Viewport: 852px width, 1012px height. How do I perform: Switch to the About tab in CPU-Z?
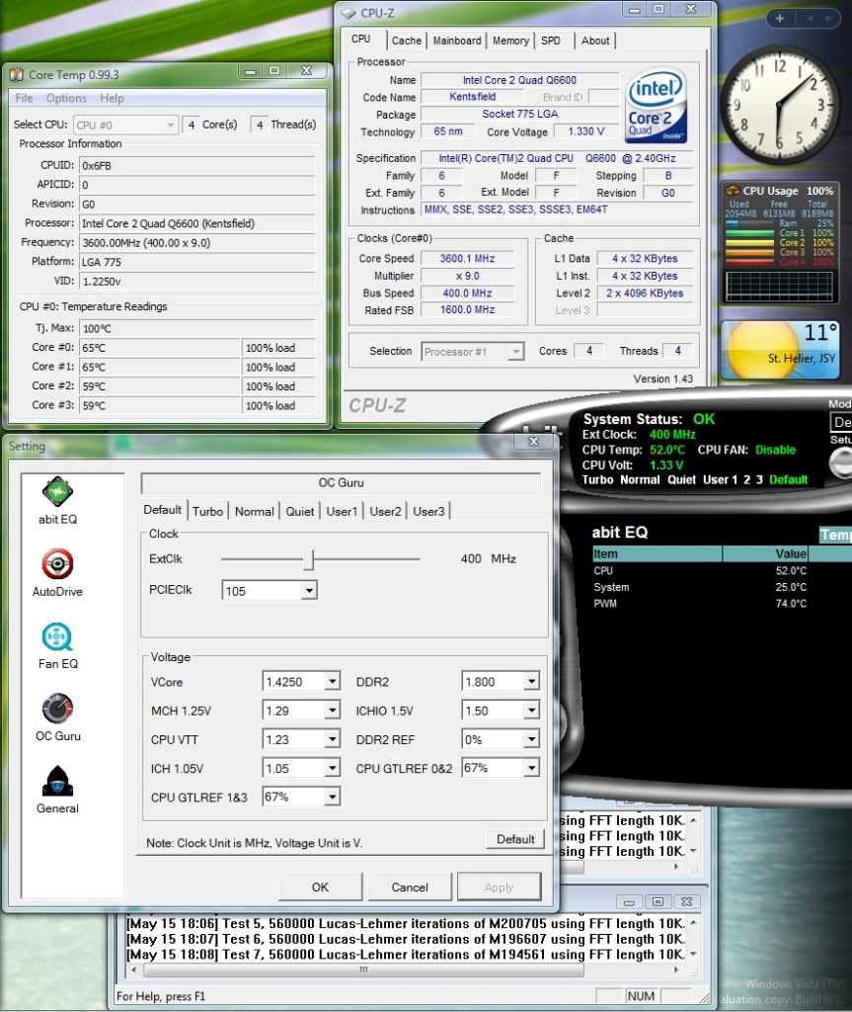tap(594, 41)
